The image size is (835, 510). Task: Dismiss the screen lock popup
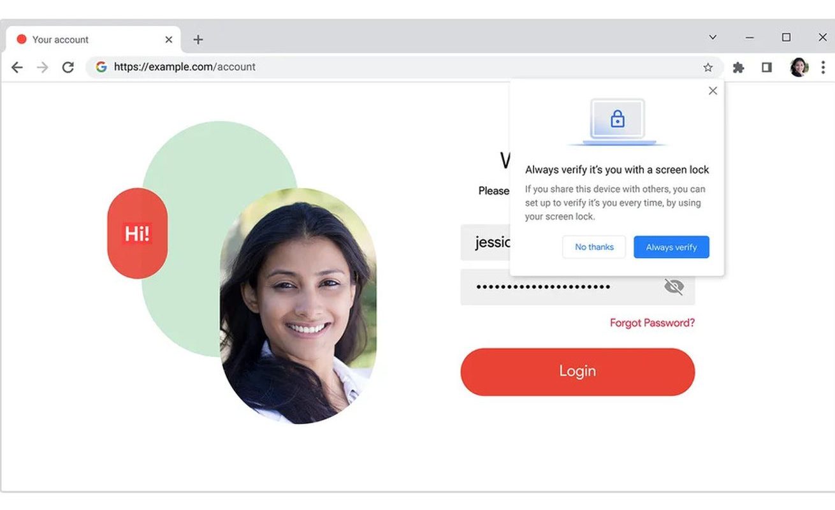tap(713, 91)
